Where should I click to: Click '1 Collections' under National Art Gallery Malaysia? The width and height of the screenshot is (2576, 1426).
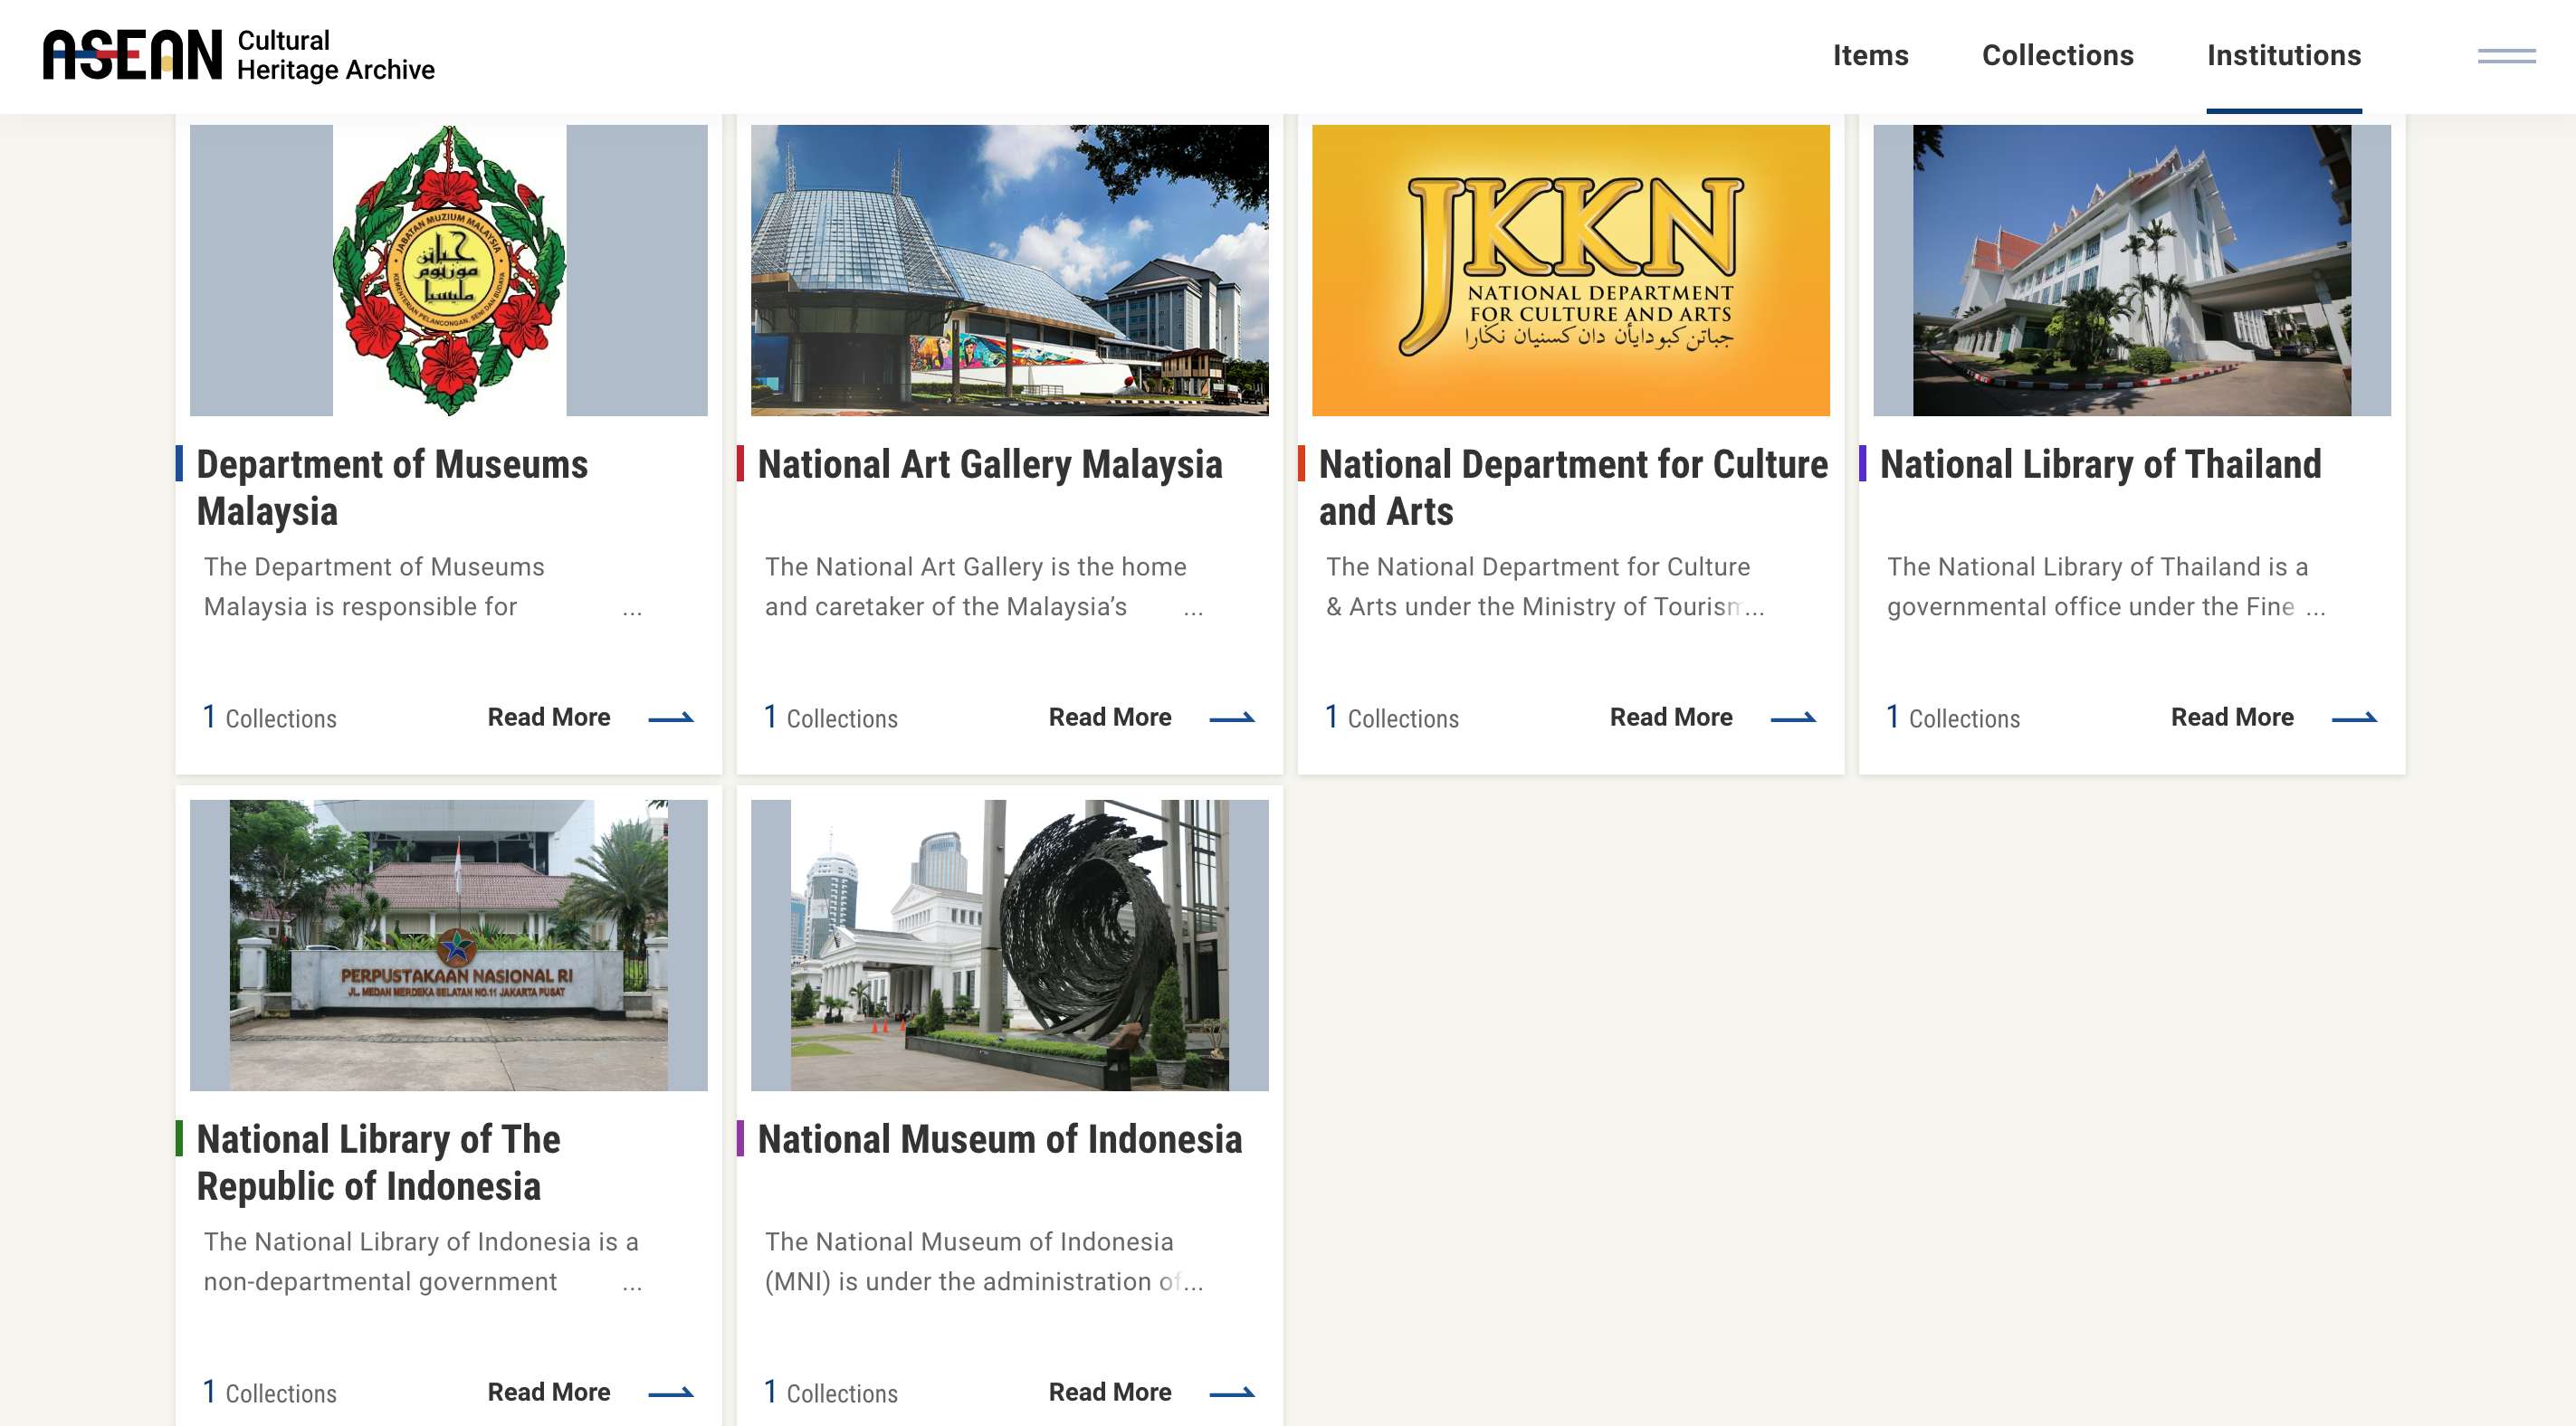[x=831, y=717]
